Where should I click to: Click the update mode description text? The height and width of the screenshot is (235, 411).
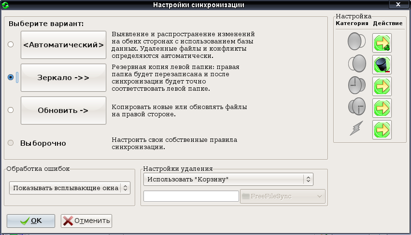pyautogui.click(x=179, y=111)
